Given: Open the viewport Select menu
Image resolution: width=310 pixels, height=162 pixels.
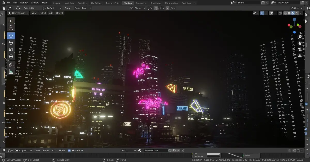Looking at the screenshot, I should click(43, 13).
